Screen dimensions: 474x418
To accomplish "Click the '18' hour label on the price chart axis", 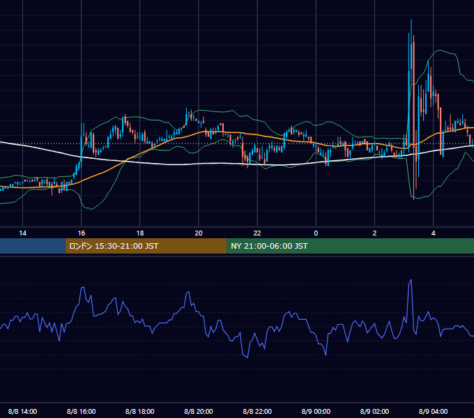I will pos(140,233).
